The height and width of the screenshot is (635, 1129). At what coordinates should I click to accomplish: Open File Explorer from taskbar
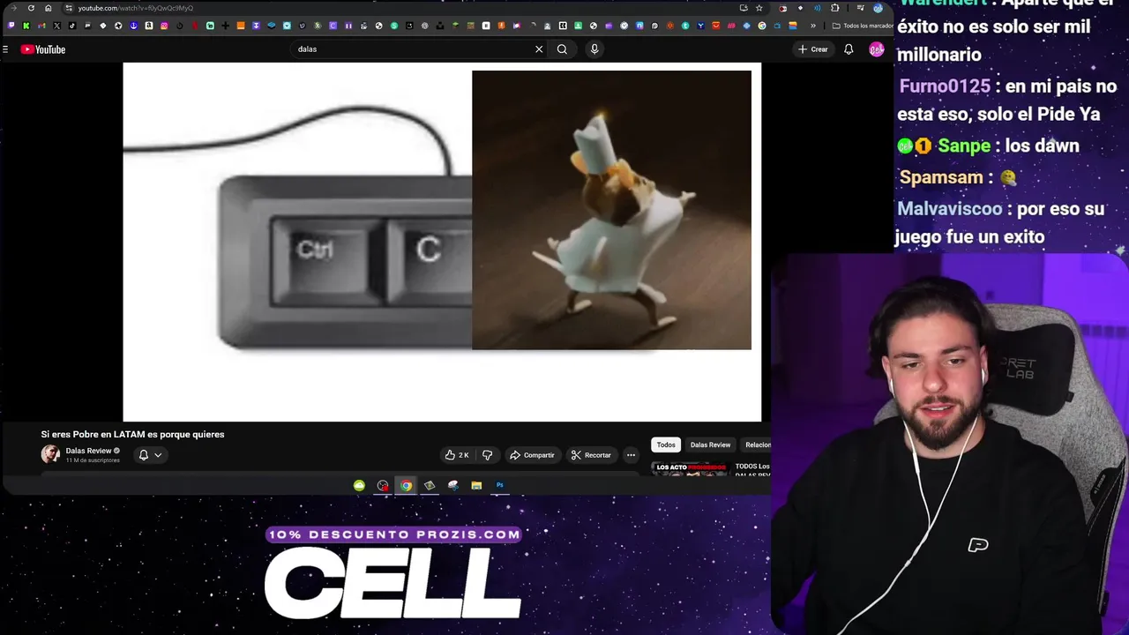(476, 485)
